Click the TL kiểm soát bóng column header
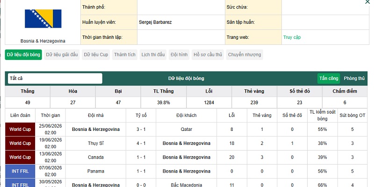This screenshot has height=187, width=374. pos(323,115)
